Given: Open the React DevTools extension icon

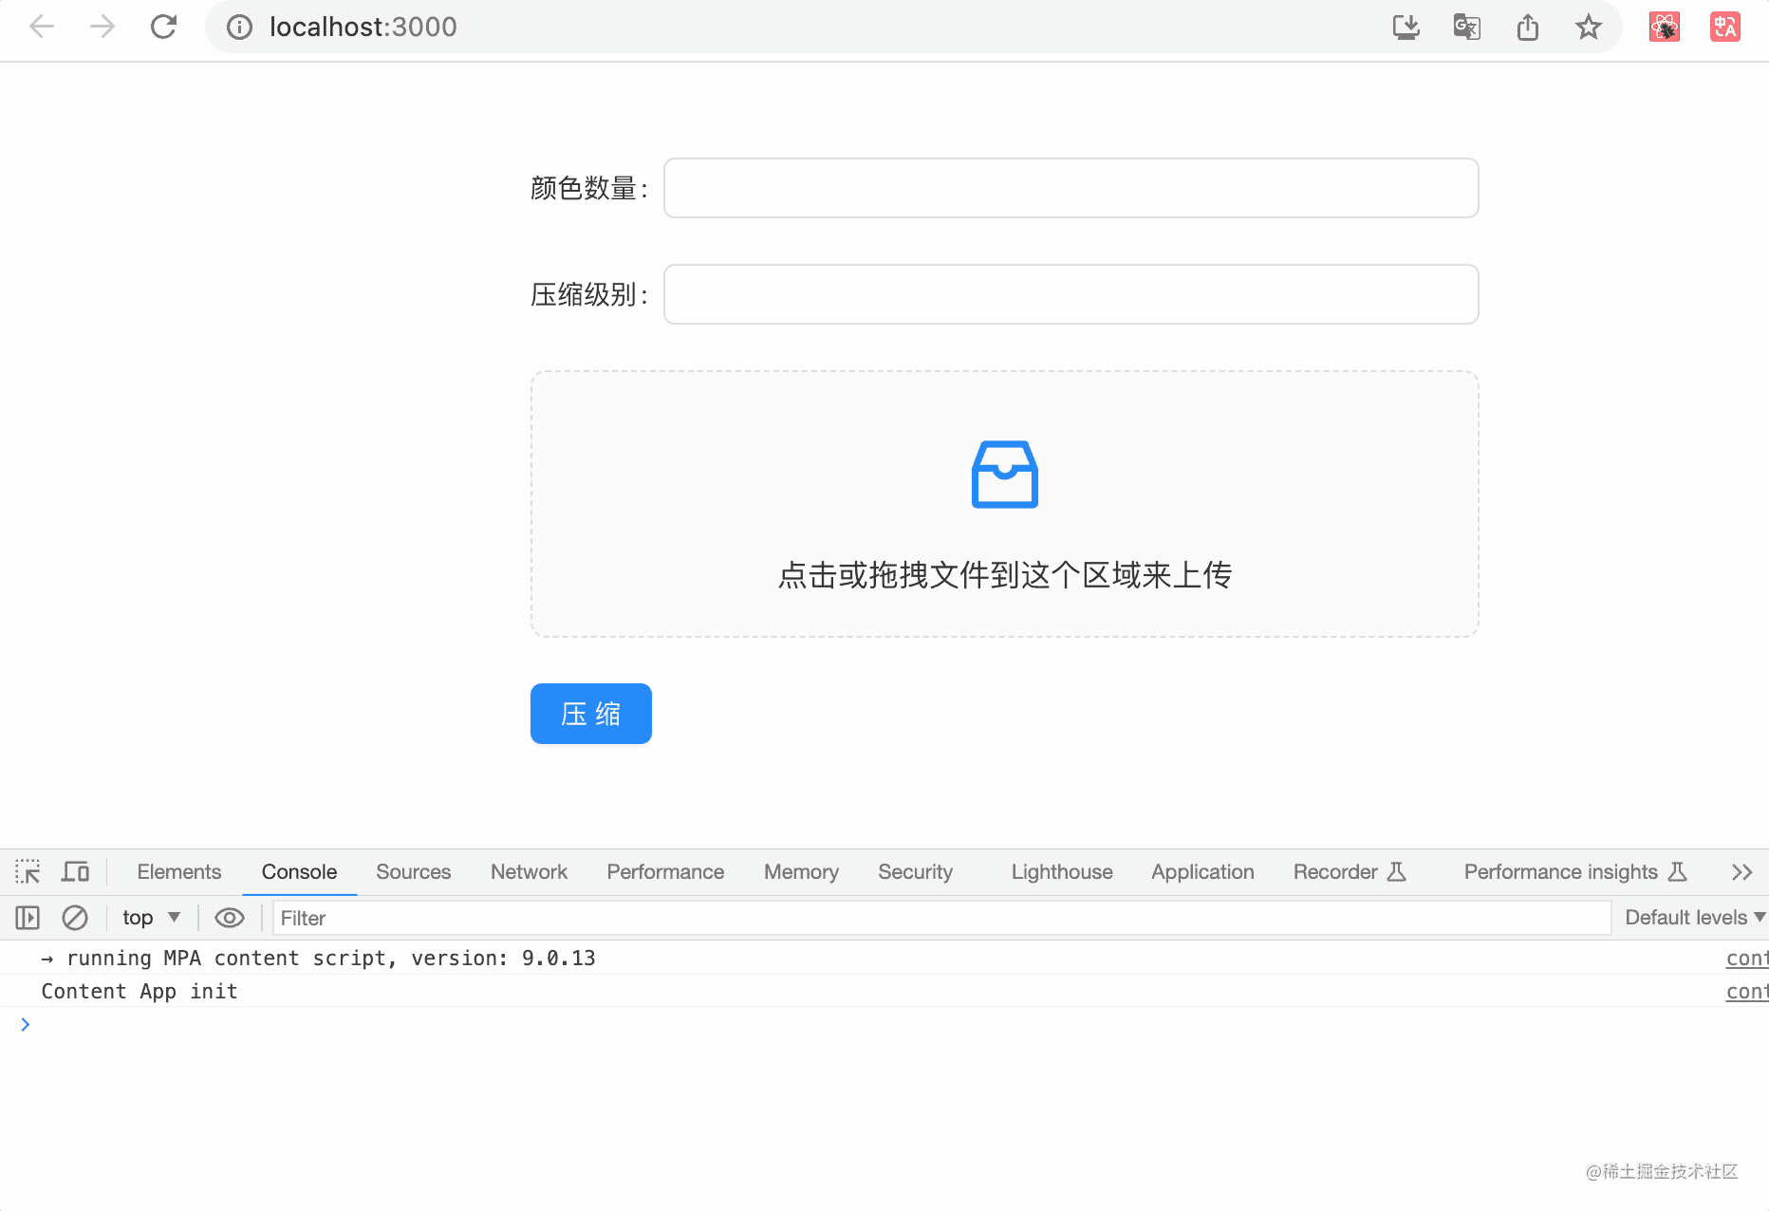Looking at the screenshot, I should pos(1664,27).
